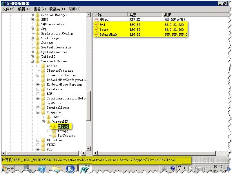Select the 255.255.255.0 data cell
Screen dimensions: 234x176
coord(176,35)
